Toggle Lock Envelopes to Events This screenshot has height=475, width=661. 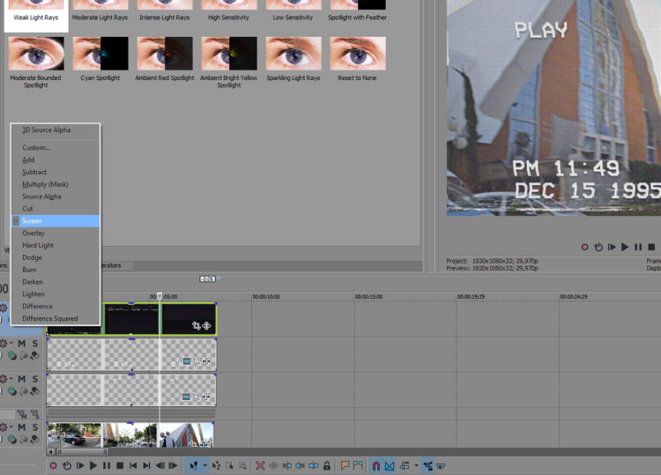427,465
